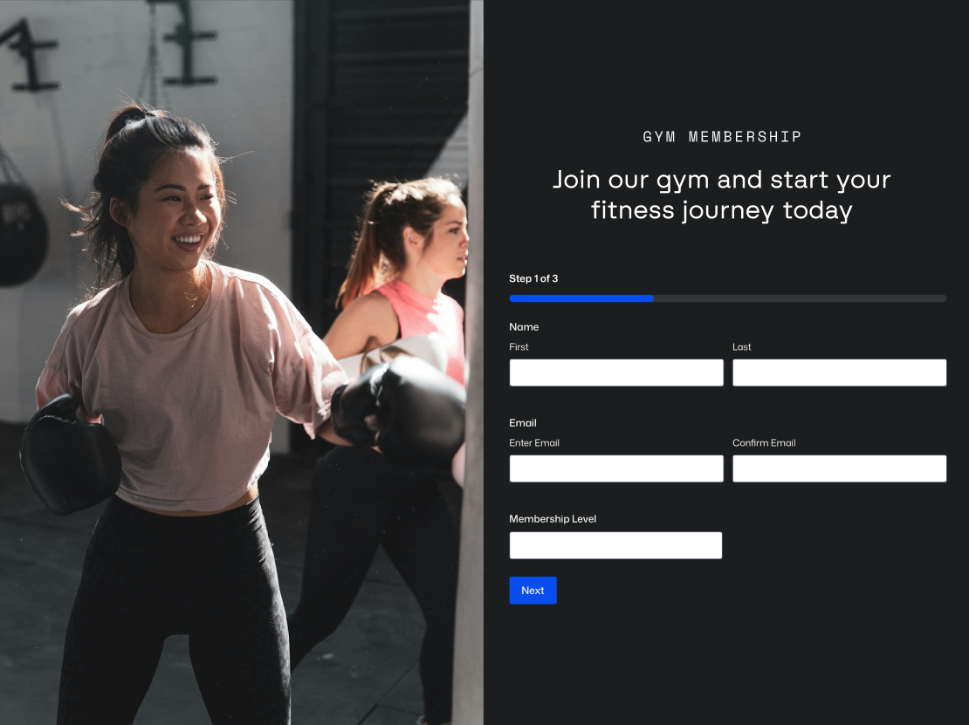969x725 pixels.
Task: Click the Last sub-label text
Action: click(x=741, y=347)
